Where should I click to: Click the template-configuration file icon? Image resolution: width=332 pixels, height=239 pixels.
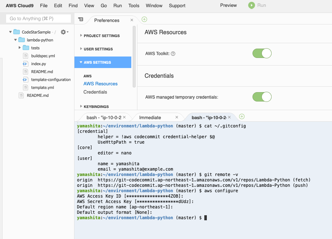[x=26, y=80]
